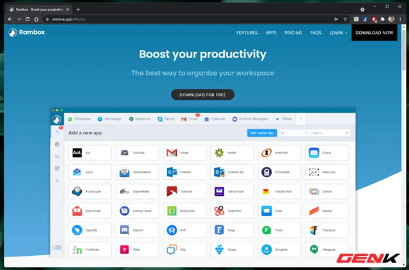
Task: Select the Discord app tile
Action: (x=137, y=230)
